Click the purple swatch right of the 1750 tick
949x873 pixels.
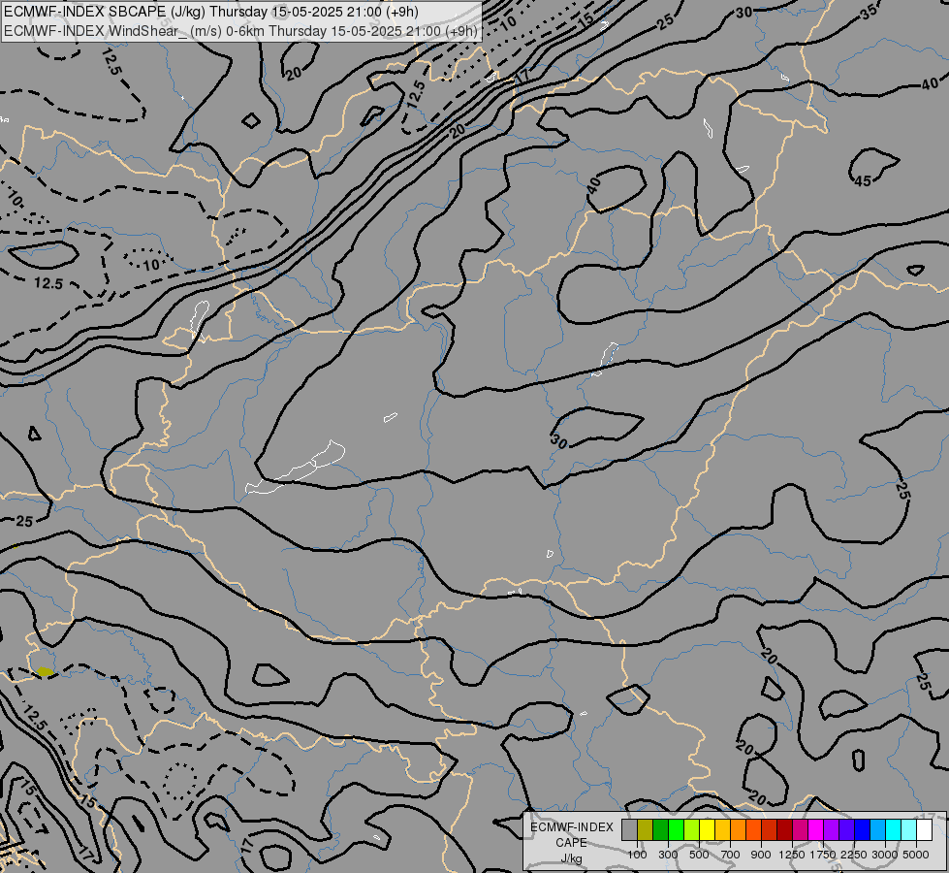(832, 829)
